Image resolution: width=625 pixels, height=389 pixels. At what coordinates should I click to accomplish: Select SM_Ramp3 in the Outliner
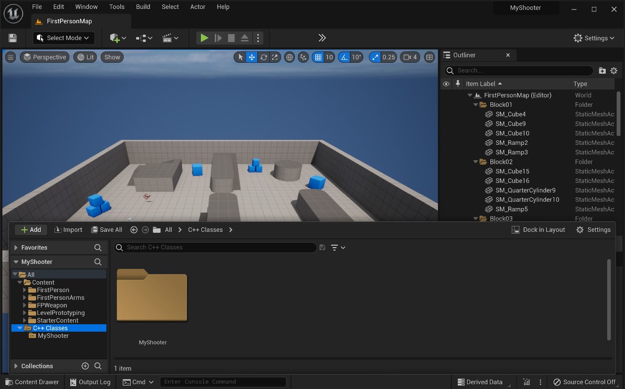coord(511,152)
